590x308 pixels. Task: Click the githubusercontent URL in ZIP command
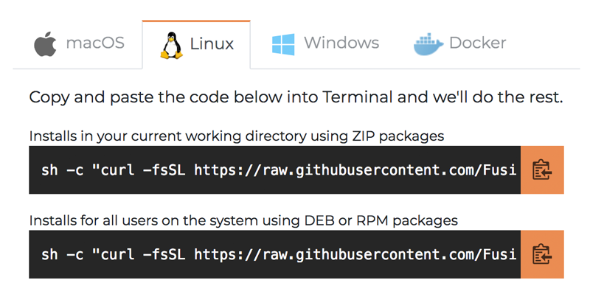(355, 170)
